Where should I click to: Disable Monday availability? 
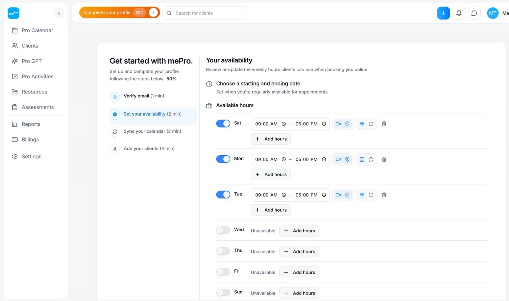pos(223,159)
